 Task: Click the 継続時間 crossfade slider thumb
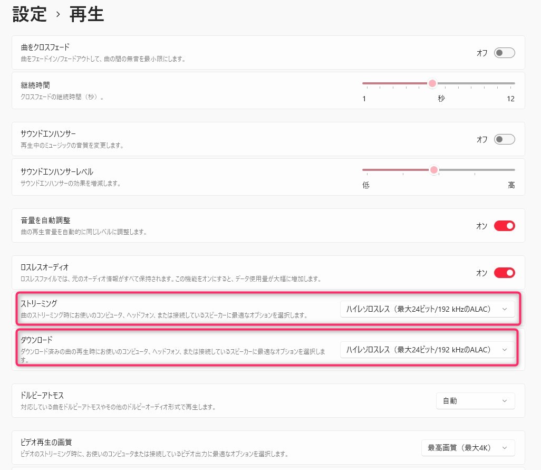(432, 83)
